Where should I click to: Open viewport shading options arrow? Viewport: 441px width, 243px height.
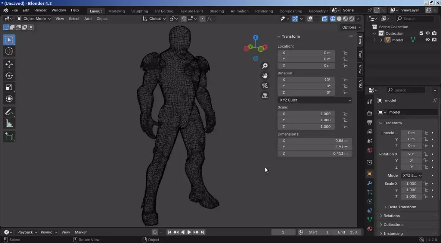358,19
